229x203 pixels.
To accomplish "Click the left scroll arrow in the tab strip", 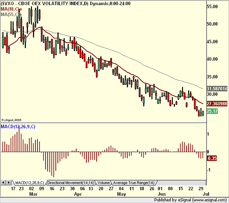I will point(3,183).
